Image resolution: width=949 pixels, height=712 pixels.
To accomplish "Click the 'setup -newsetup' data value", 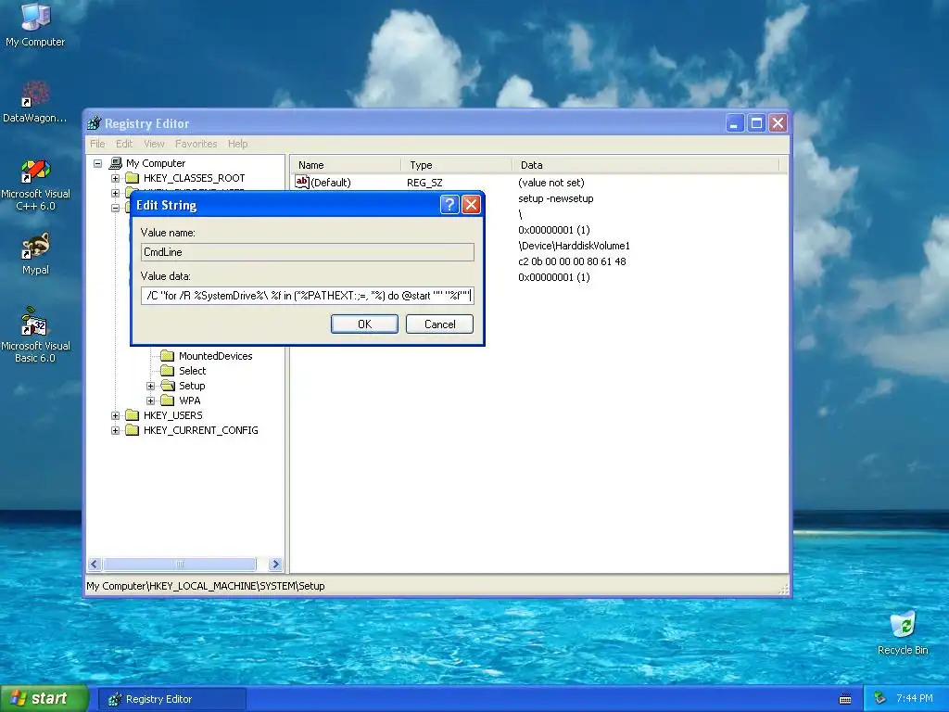I will pos(556,198).
